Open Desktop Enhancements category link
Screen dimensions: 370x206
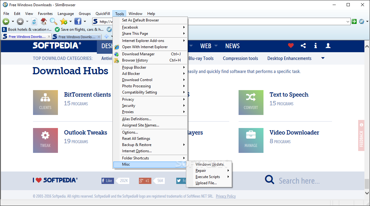click(289, 58)
